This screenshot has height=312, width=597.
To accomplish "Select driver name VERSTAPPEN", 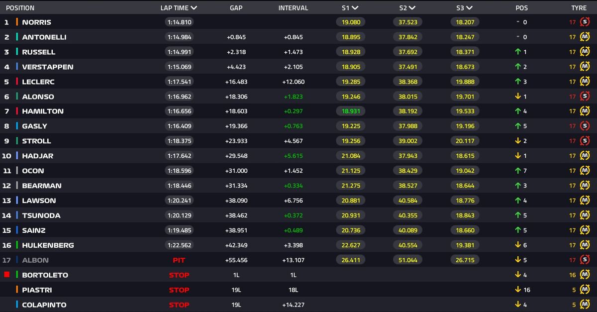I will 47,67.
